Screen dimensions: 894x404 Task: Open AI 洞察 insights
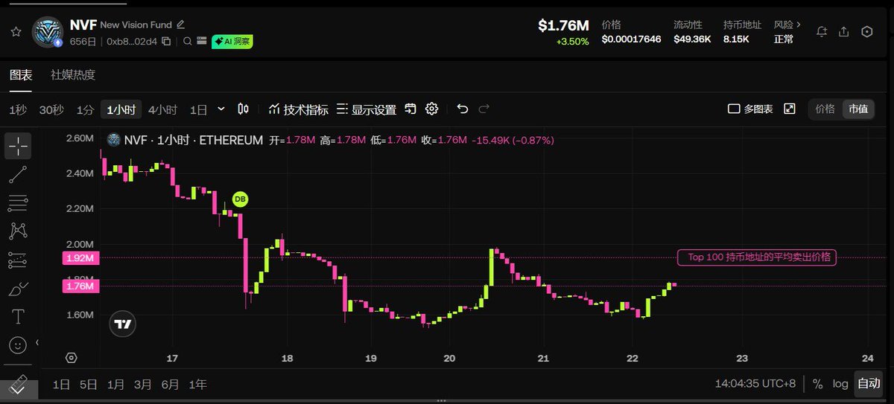click(x=232, y=42)
